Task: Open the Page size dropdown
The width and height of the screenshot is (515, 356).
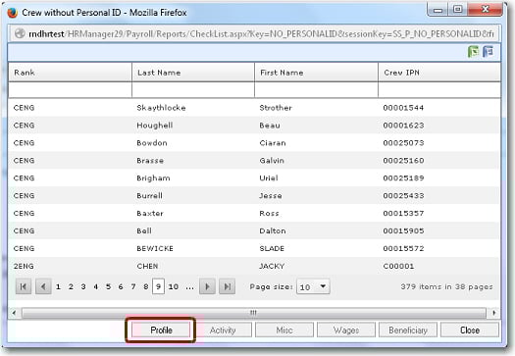Action: pos(313,286)
